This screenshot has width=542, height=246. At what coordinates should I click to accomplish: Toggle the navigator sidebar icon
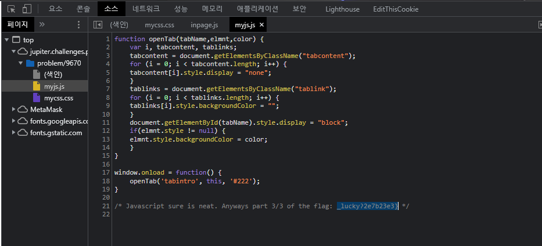(x=98, y=25)
